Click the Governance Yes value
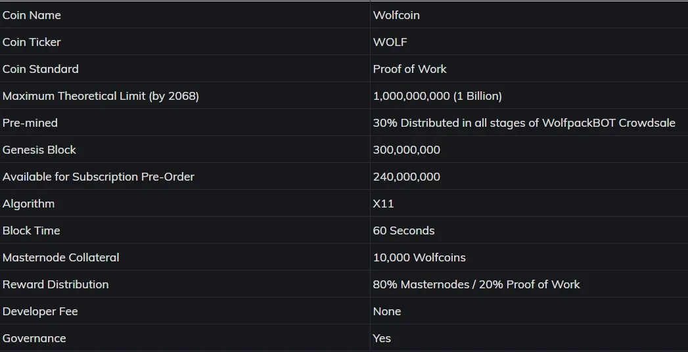The image size is (688, 352). point(382,338)
